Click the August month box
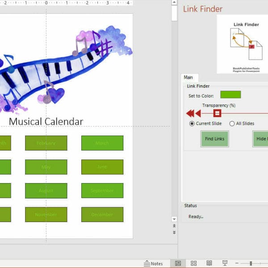This screenshot has height=268, width=268. click(46, 191)
